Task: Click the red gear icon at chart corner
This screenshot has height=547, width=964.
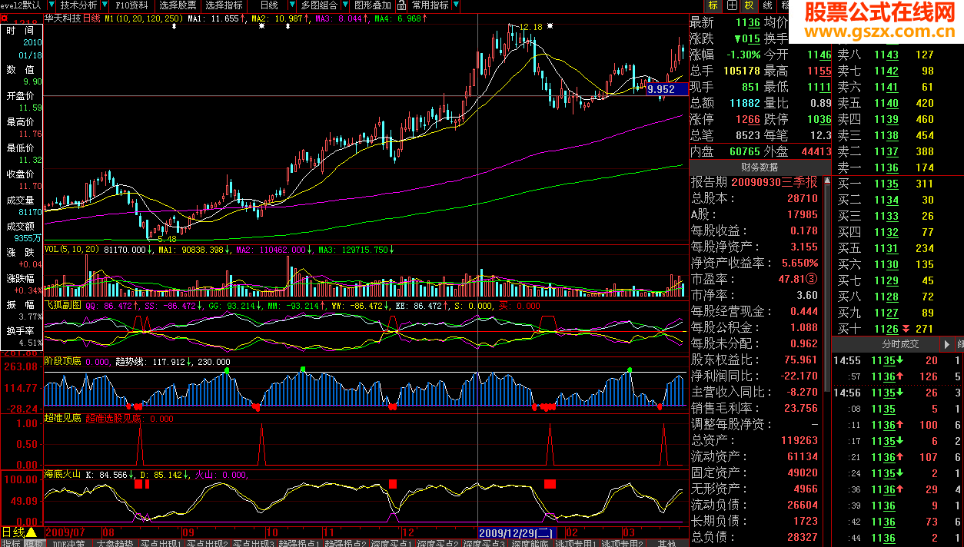Action: tap(4, 18)
